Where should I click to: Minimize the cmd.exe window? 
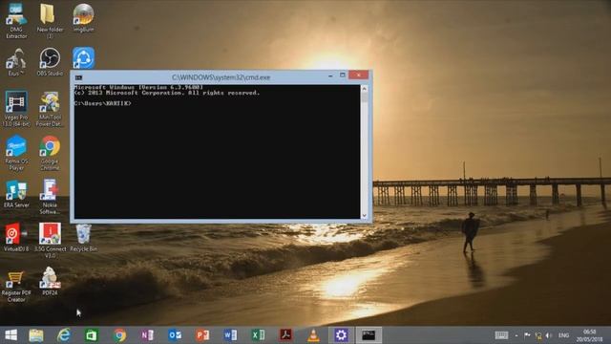click(330, 76)
